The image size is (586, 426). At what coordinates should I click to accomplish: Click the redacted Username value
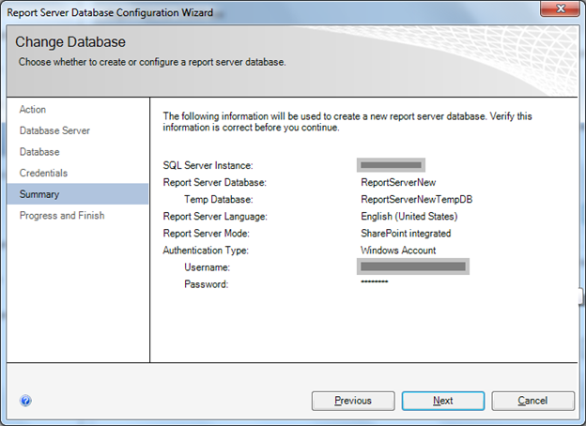(x=413, y=267)
